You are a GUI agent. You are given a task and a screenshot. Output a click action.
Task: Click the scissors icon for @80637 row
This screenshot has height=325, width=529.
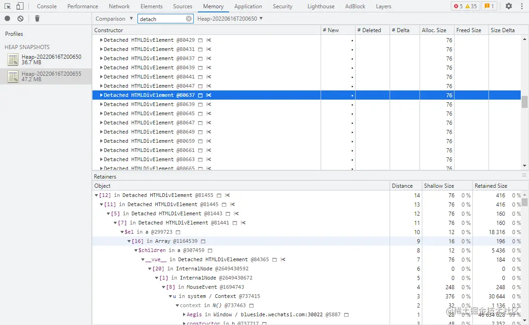pos(209,95)
